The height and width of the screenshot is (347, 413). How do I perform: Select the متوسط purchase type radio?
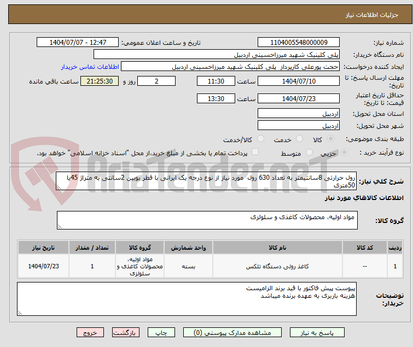coord(309,152)
